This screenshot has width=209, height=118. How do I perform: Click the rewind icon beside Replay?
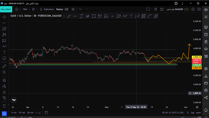click(x=66, y=9)
